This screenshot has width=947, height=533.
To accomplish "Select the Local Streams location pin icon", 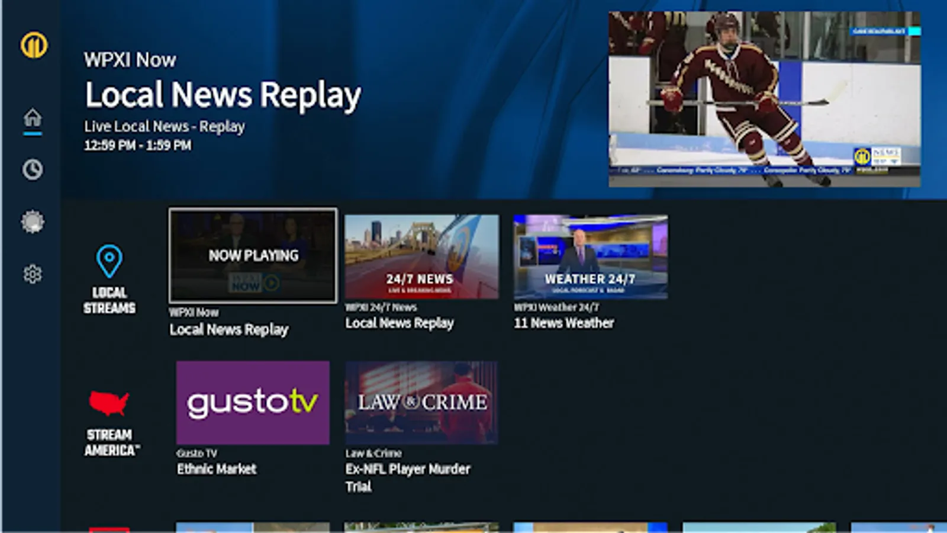I will pos(109,261).
